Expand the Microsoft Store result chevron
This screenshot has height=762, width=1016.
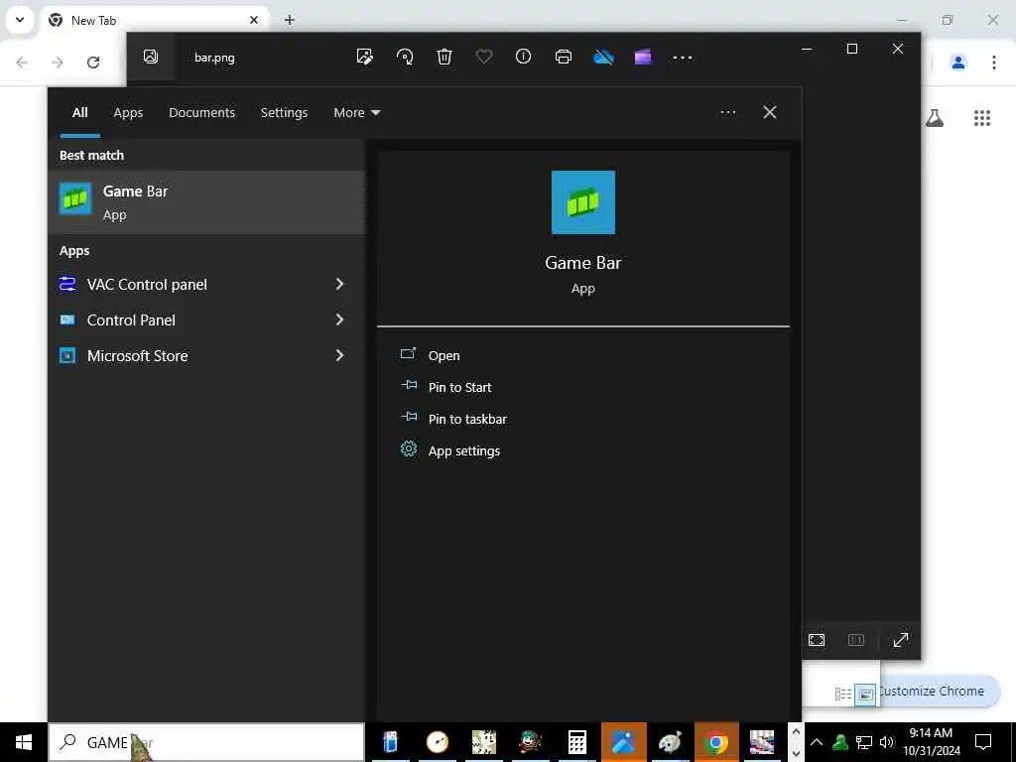(339, 355)
